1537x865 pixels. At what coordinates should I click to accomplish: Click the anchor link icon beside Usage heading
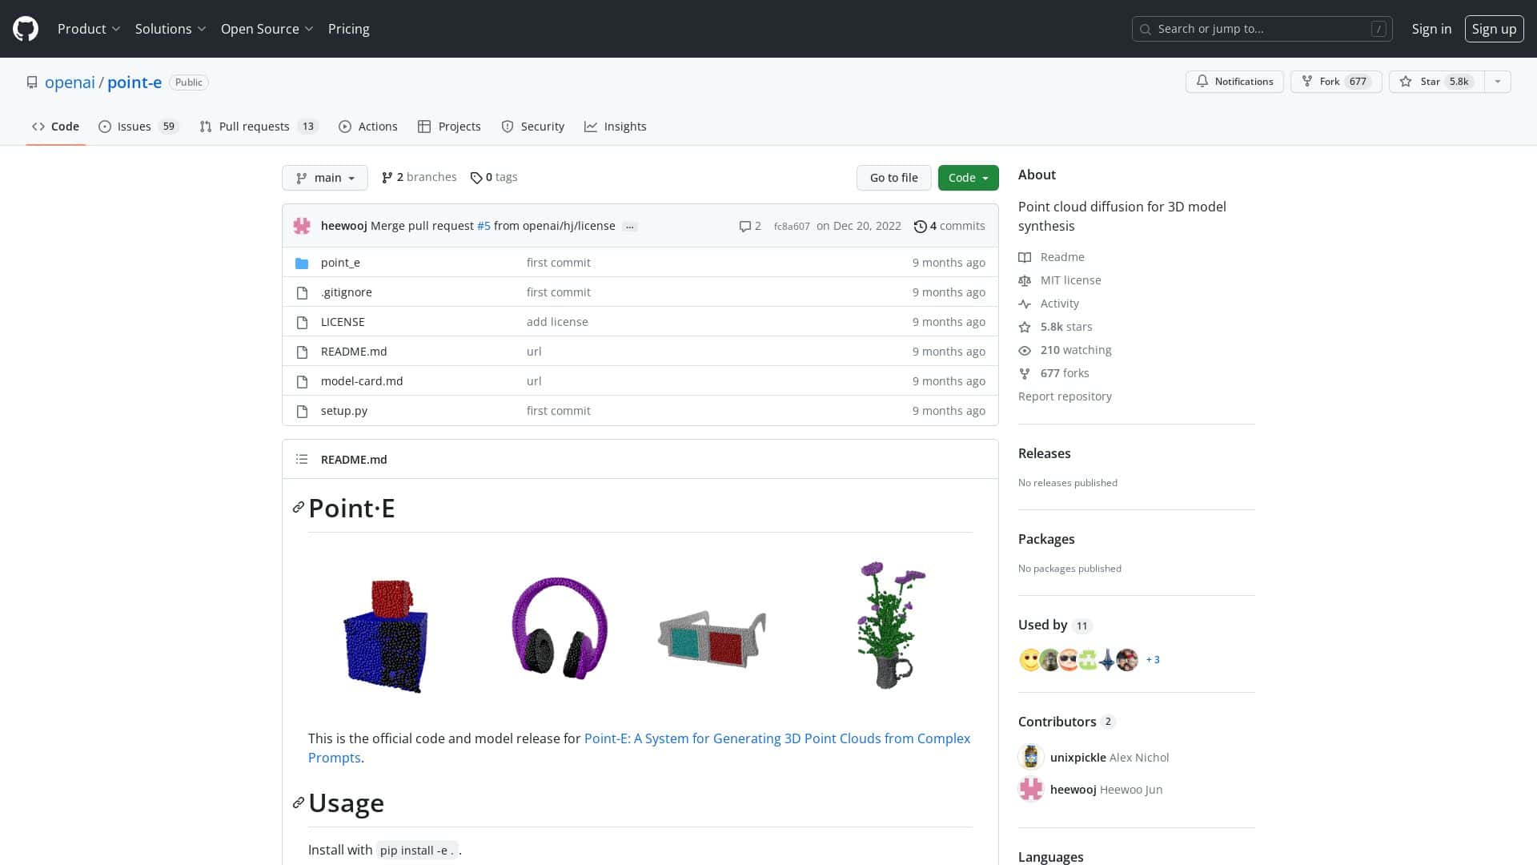tap(299, 803)
